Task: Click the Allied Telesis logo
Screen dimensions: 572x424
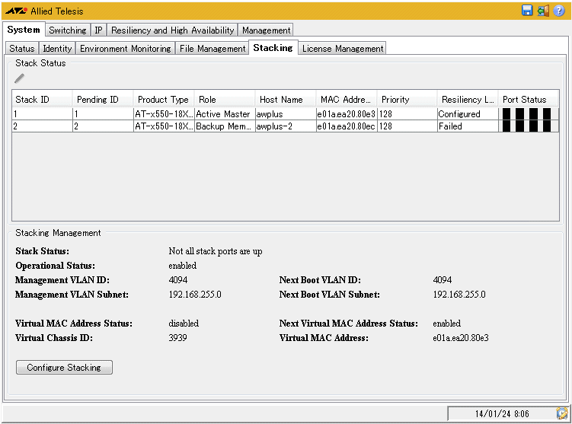Action: click(16, 11)
